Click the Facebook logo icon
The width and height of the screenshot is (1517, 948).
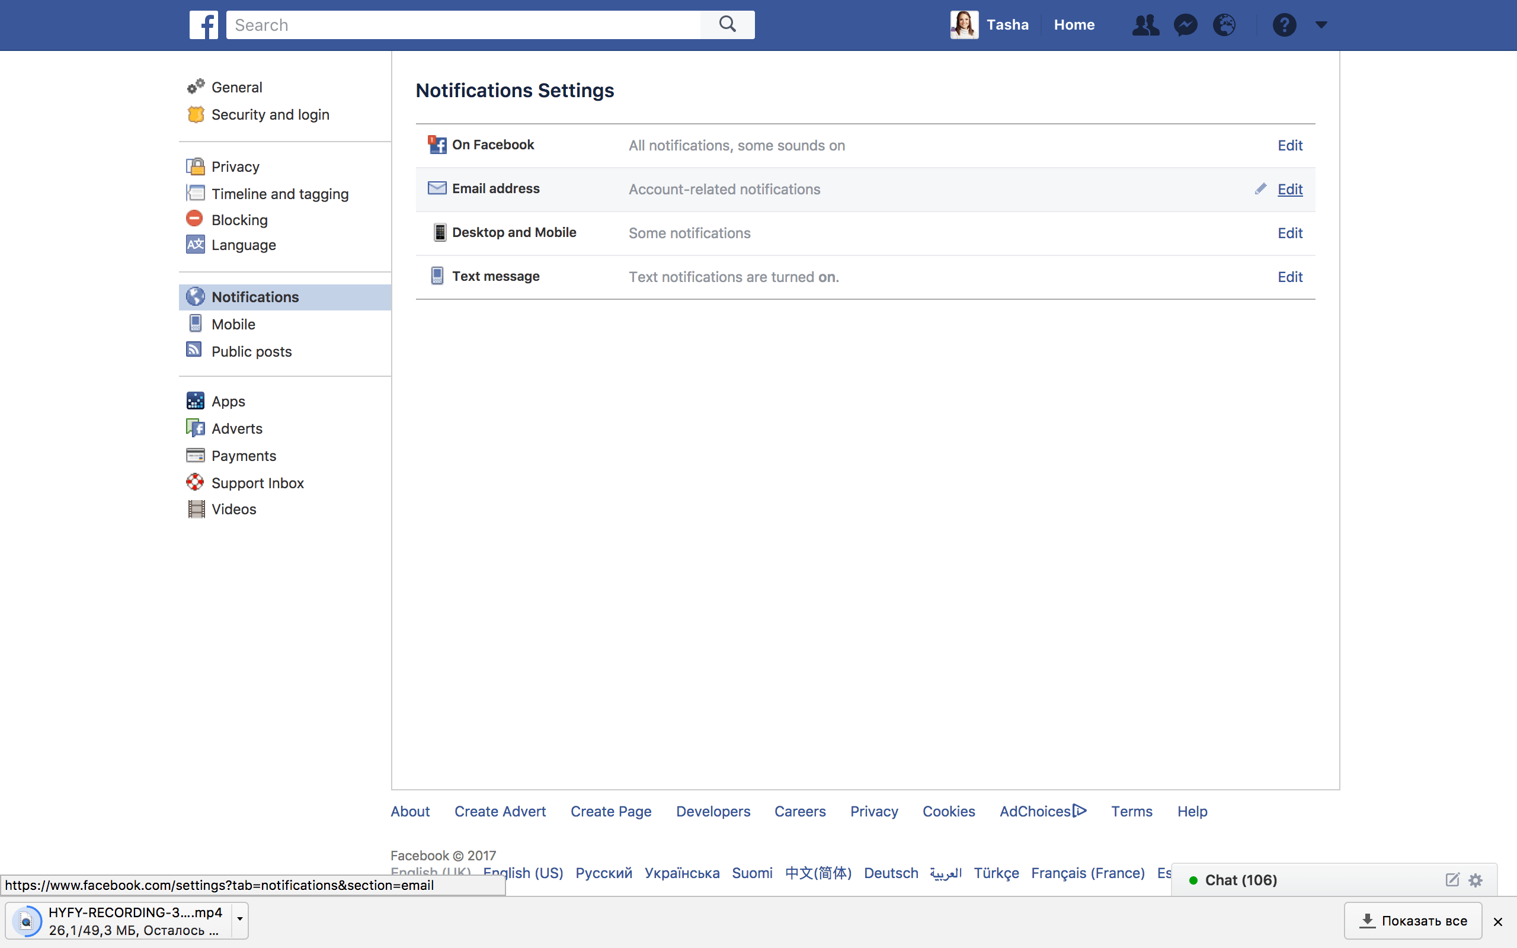[x=204, y=25]
